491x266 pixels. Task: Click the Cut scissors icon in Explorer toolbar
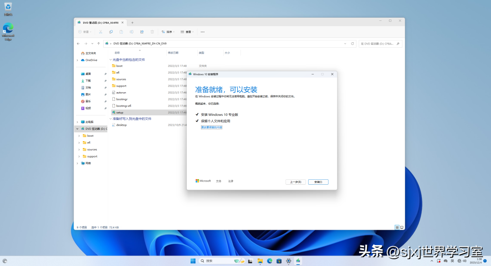[x=100, y=32]
